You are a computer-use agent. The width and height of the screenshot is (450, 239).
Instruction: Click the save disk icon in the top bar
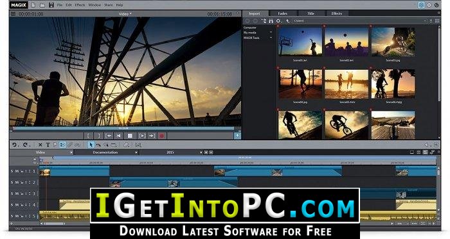pyautogui.click(x=51, y=5)
